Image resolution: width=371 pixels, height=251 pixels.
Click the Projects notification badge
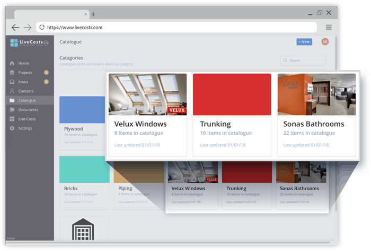47,72
